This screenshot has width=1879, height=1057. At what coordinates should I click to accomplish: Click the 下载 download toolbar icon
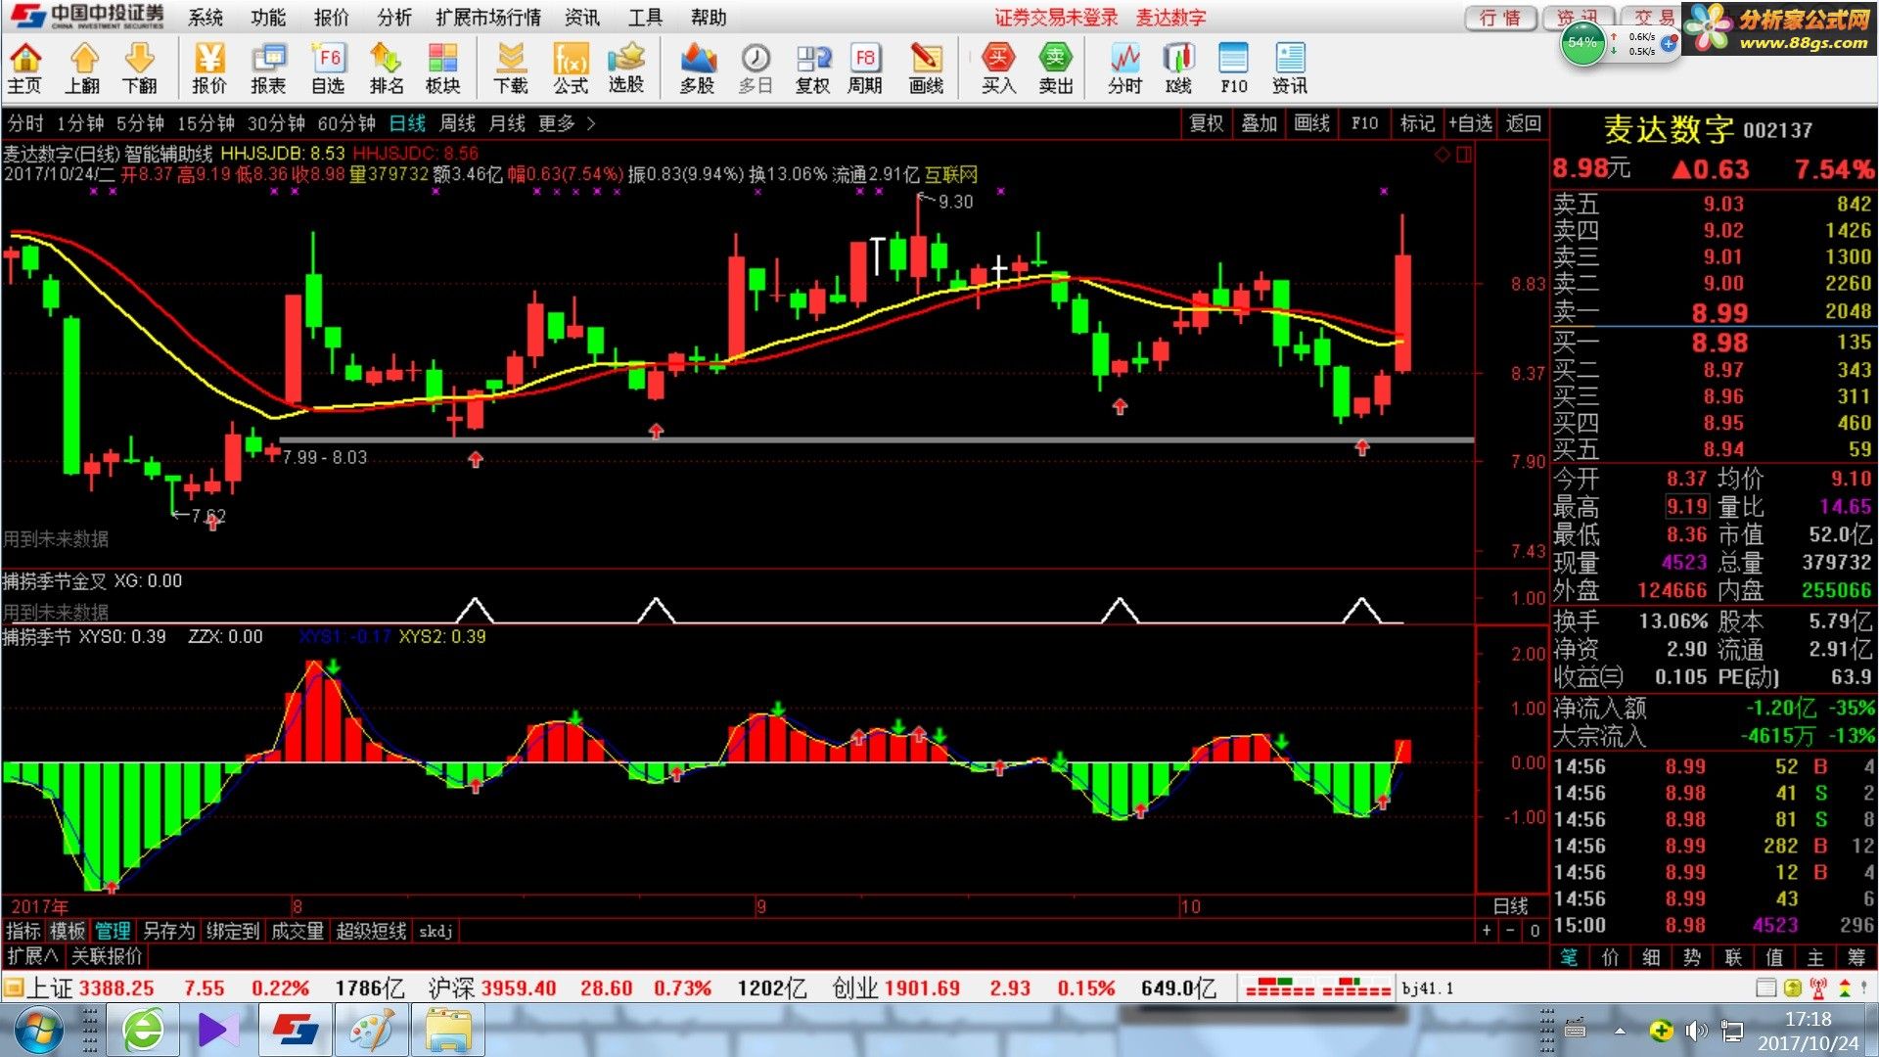pyautogui.click(x=510, y=69)
